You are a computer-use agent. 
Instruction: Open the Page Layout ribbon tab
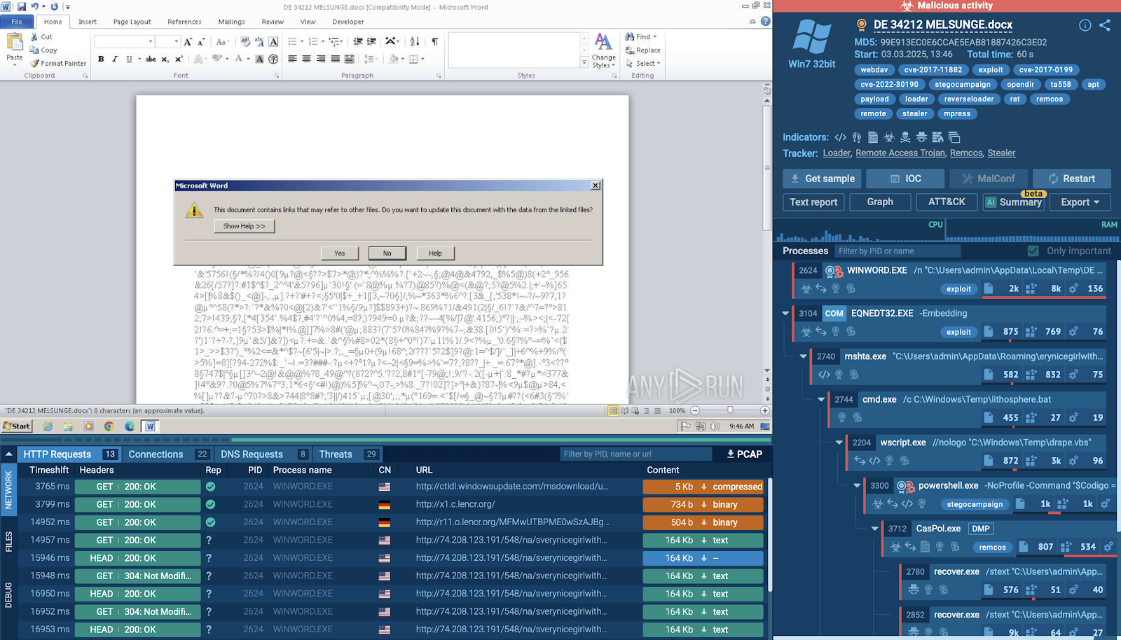[x=132, y=22]
